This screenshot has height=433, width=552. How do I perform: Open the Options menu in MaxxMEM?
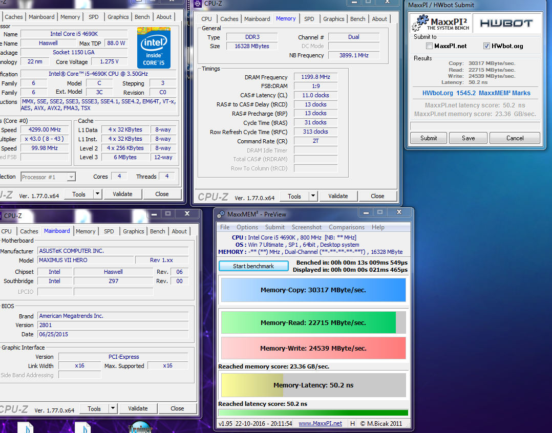click(x=247, y=227)
